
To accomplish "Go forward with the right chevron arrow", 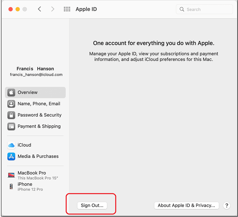I will point(53,9).
